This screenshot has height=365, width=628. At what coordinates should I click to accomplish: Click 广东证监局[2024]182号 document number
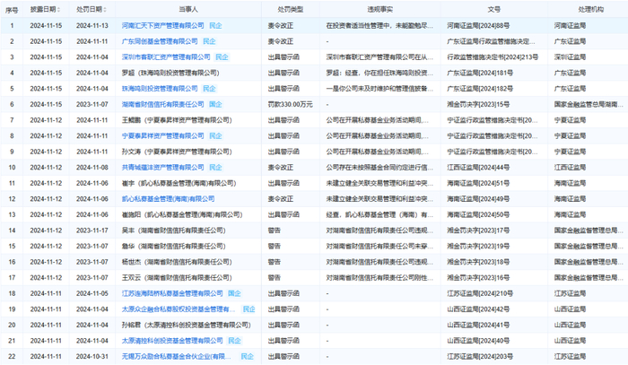(480, 89)
